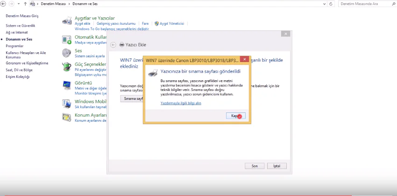
Task: Click the printer icon in the test page dialog
Action: (153, 73)
